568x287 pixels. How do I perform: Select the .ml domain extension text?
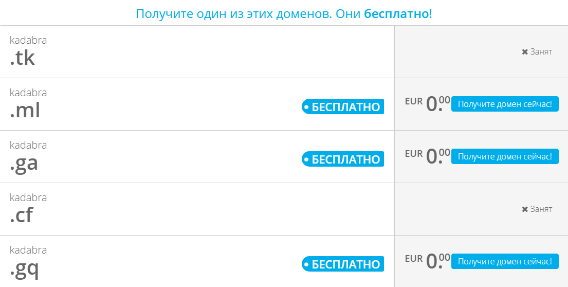coord(25,111)
